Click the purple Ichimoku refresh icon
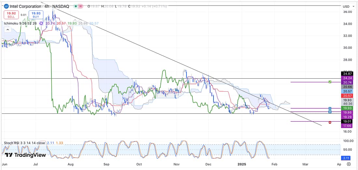Screen dimensions: 358x170 (41, 23)
